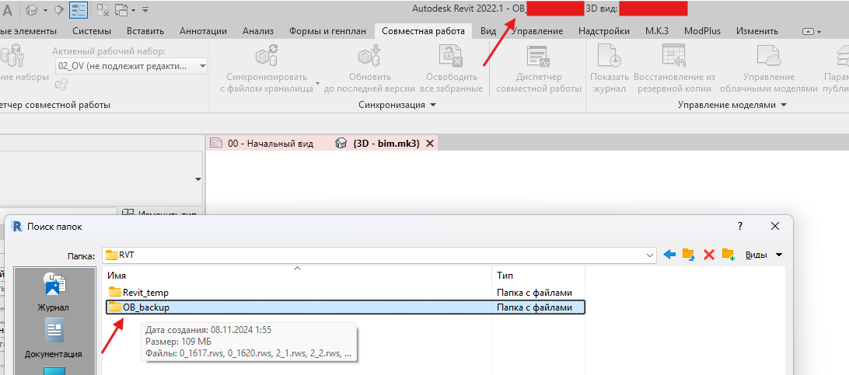Screen dimensions: 849x375
Task: Expand the Папка combo box chevron
Action: coord(650,255)
